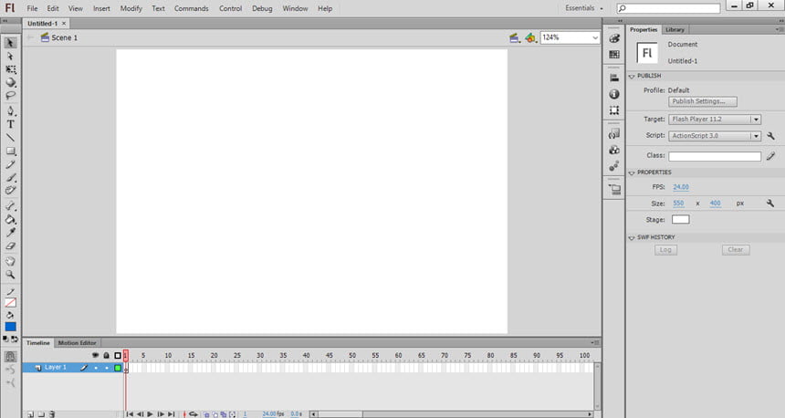Screen dimensions: 785x418
Task: Open the Swatches panel grid icon
Action: coord(614,55)
